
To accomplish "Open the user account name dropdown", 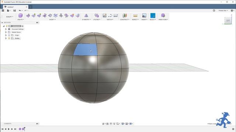I will tap(223, 11).
